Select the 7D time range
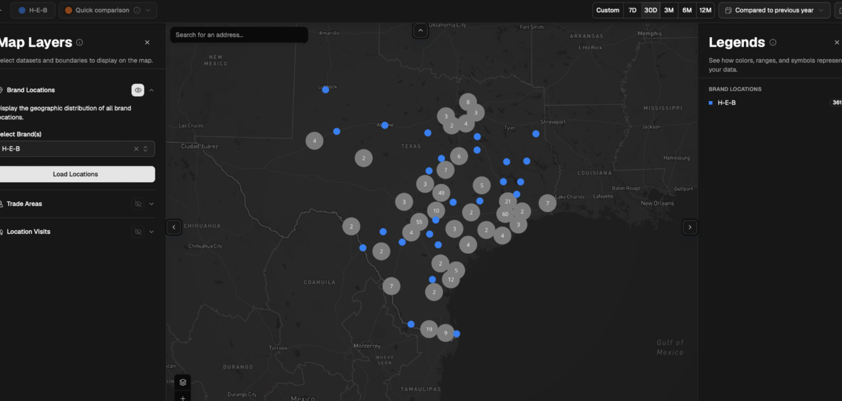 (x=632, y=10)
